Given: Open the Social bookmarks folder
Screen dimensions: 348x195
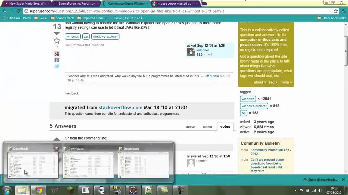Looking at the screenshot, I should tap(41, 18).
